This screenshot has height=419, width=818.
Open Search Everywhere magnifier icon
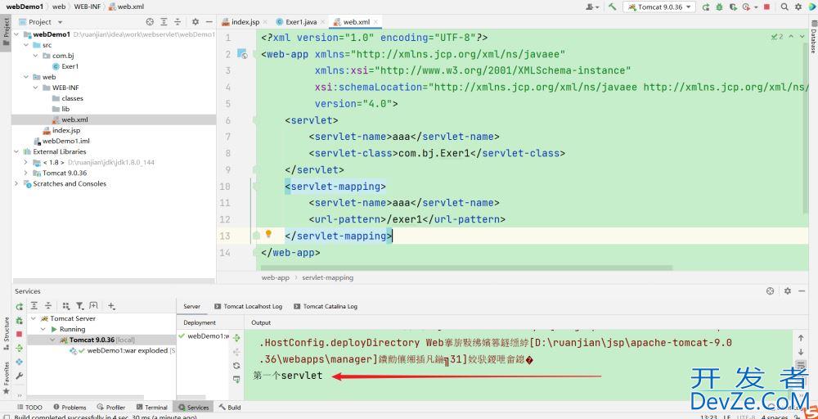click(x=784, y=7)
